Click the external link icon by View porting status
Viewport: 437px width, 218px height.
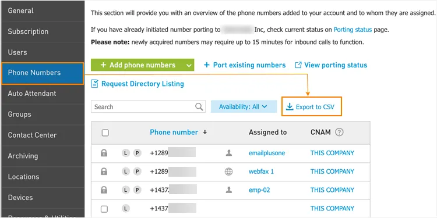pos(298,65)
